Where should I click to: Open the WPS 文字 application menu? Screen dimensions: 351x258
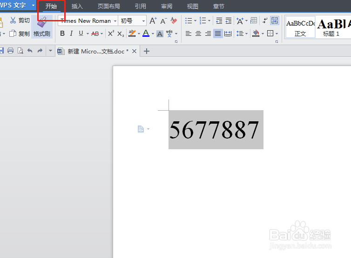18,5
